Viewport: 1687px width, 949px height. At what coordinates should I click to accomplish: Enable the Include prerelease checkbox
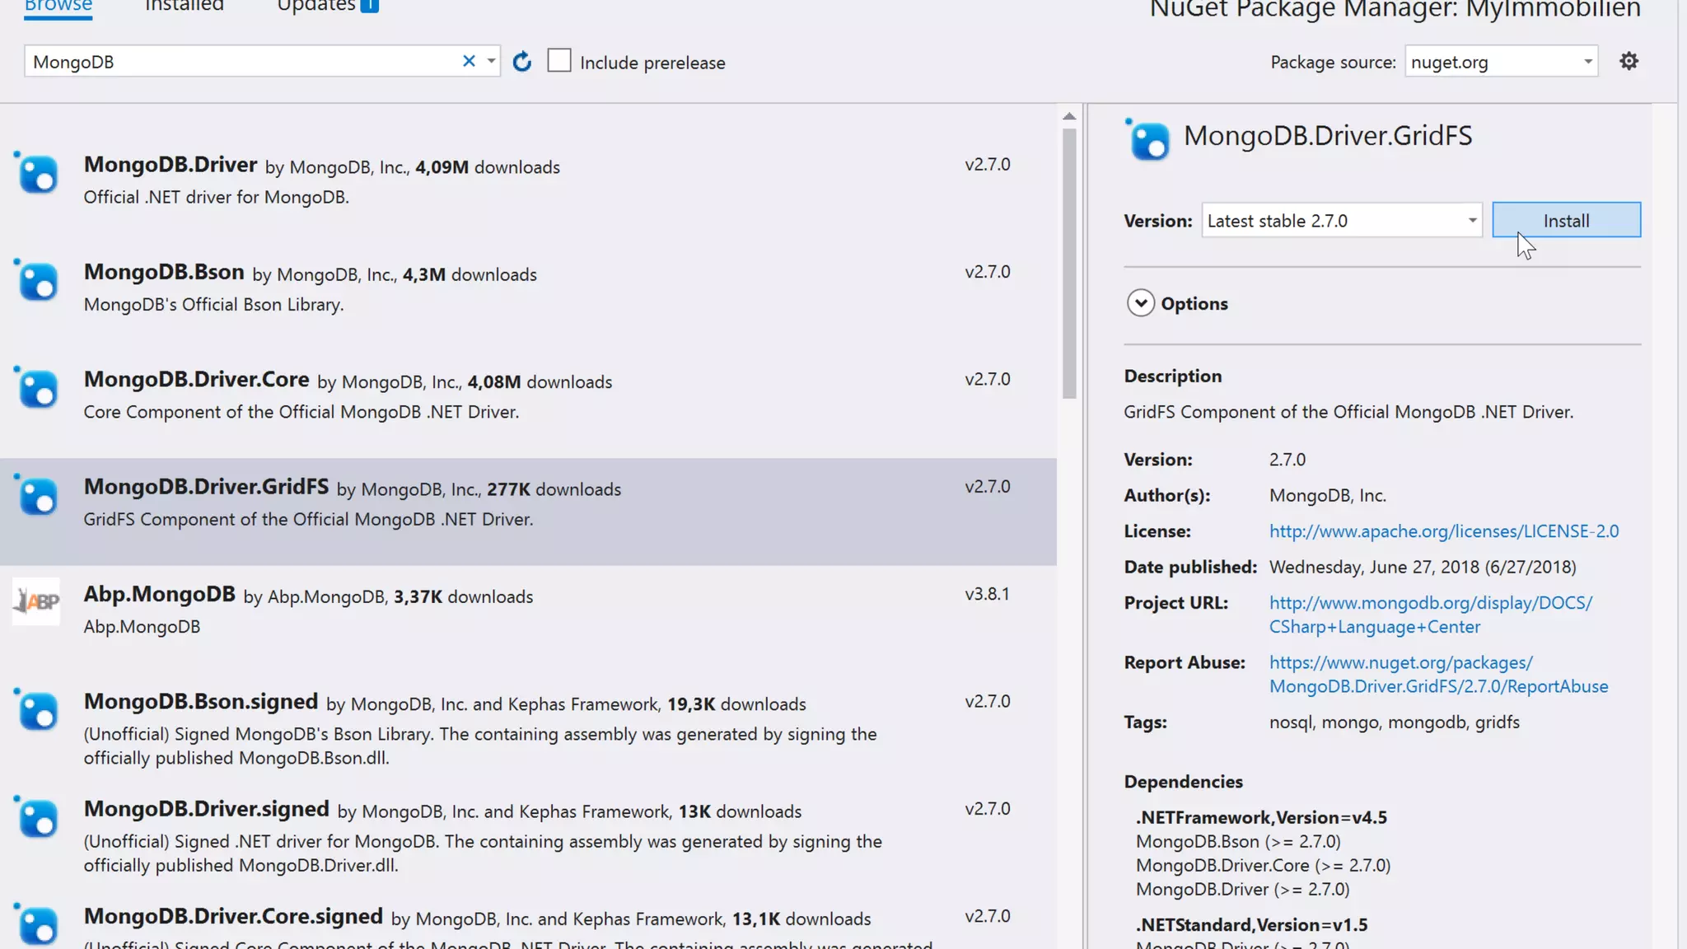point(559,61)
